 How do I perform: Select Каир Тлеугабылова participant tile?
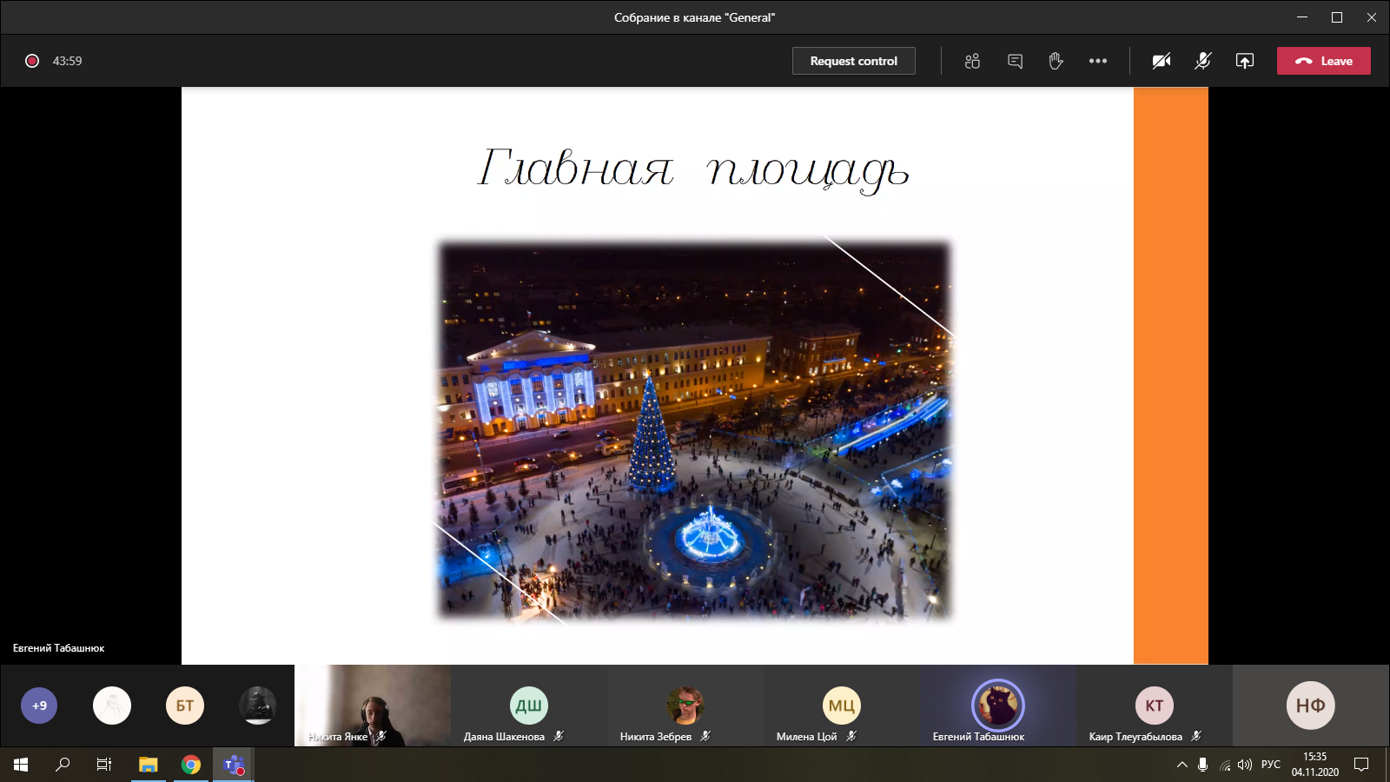pos(1155,706)
